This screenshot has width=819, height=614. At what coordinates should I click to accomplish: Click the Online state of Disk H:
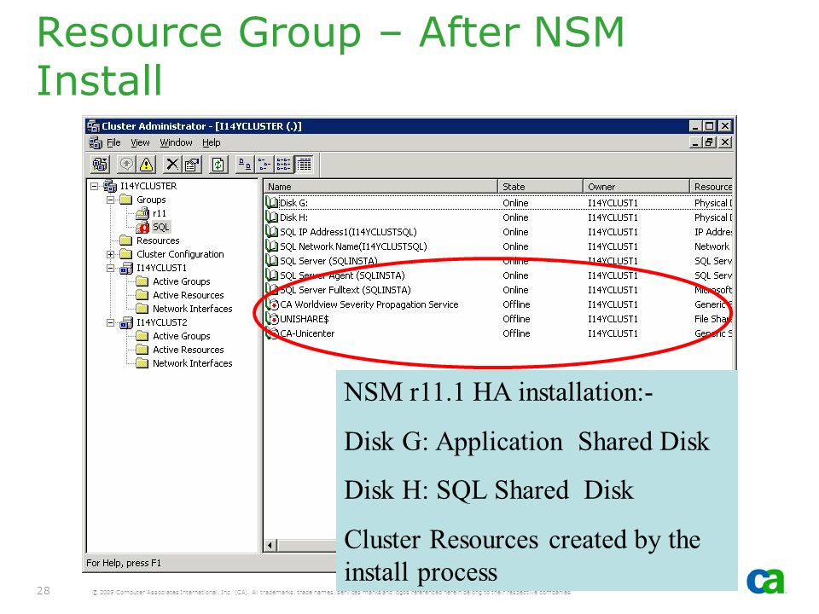point(515,217)
